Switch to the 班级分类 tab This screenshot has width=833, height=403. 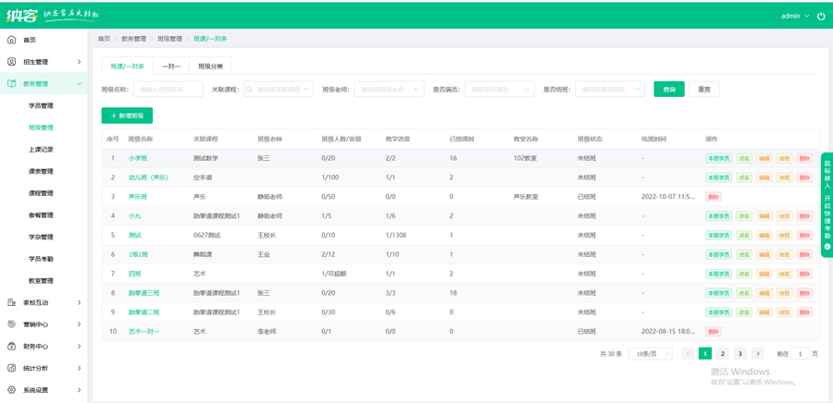tap(211, 67)
